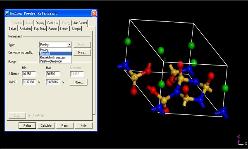248x149 pixels.
Task: Click the 2-Theta Min input field
Action: [29, 74]
